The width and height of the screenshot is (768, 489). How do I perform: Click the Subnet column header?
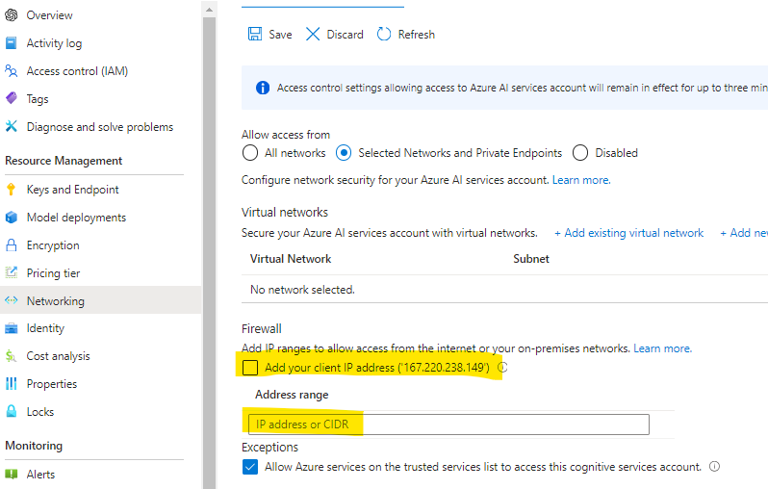(x=531, y=259)
